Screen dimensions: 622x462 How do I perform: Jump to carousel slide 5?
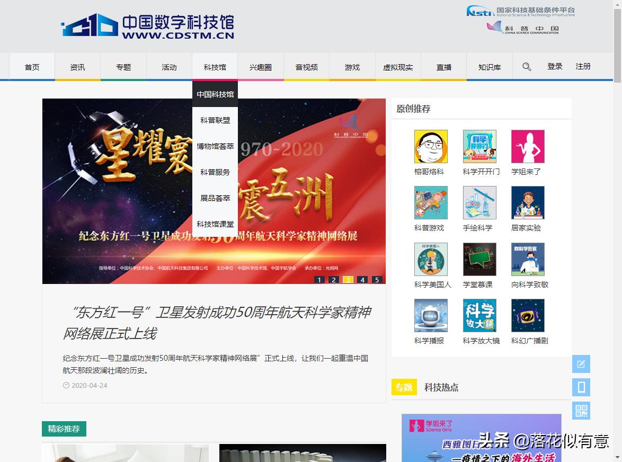(377, 279)
